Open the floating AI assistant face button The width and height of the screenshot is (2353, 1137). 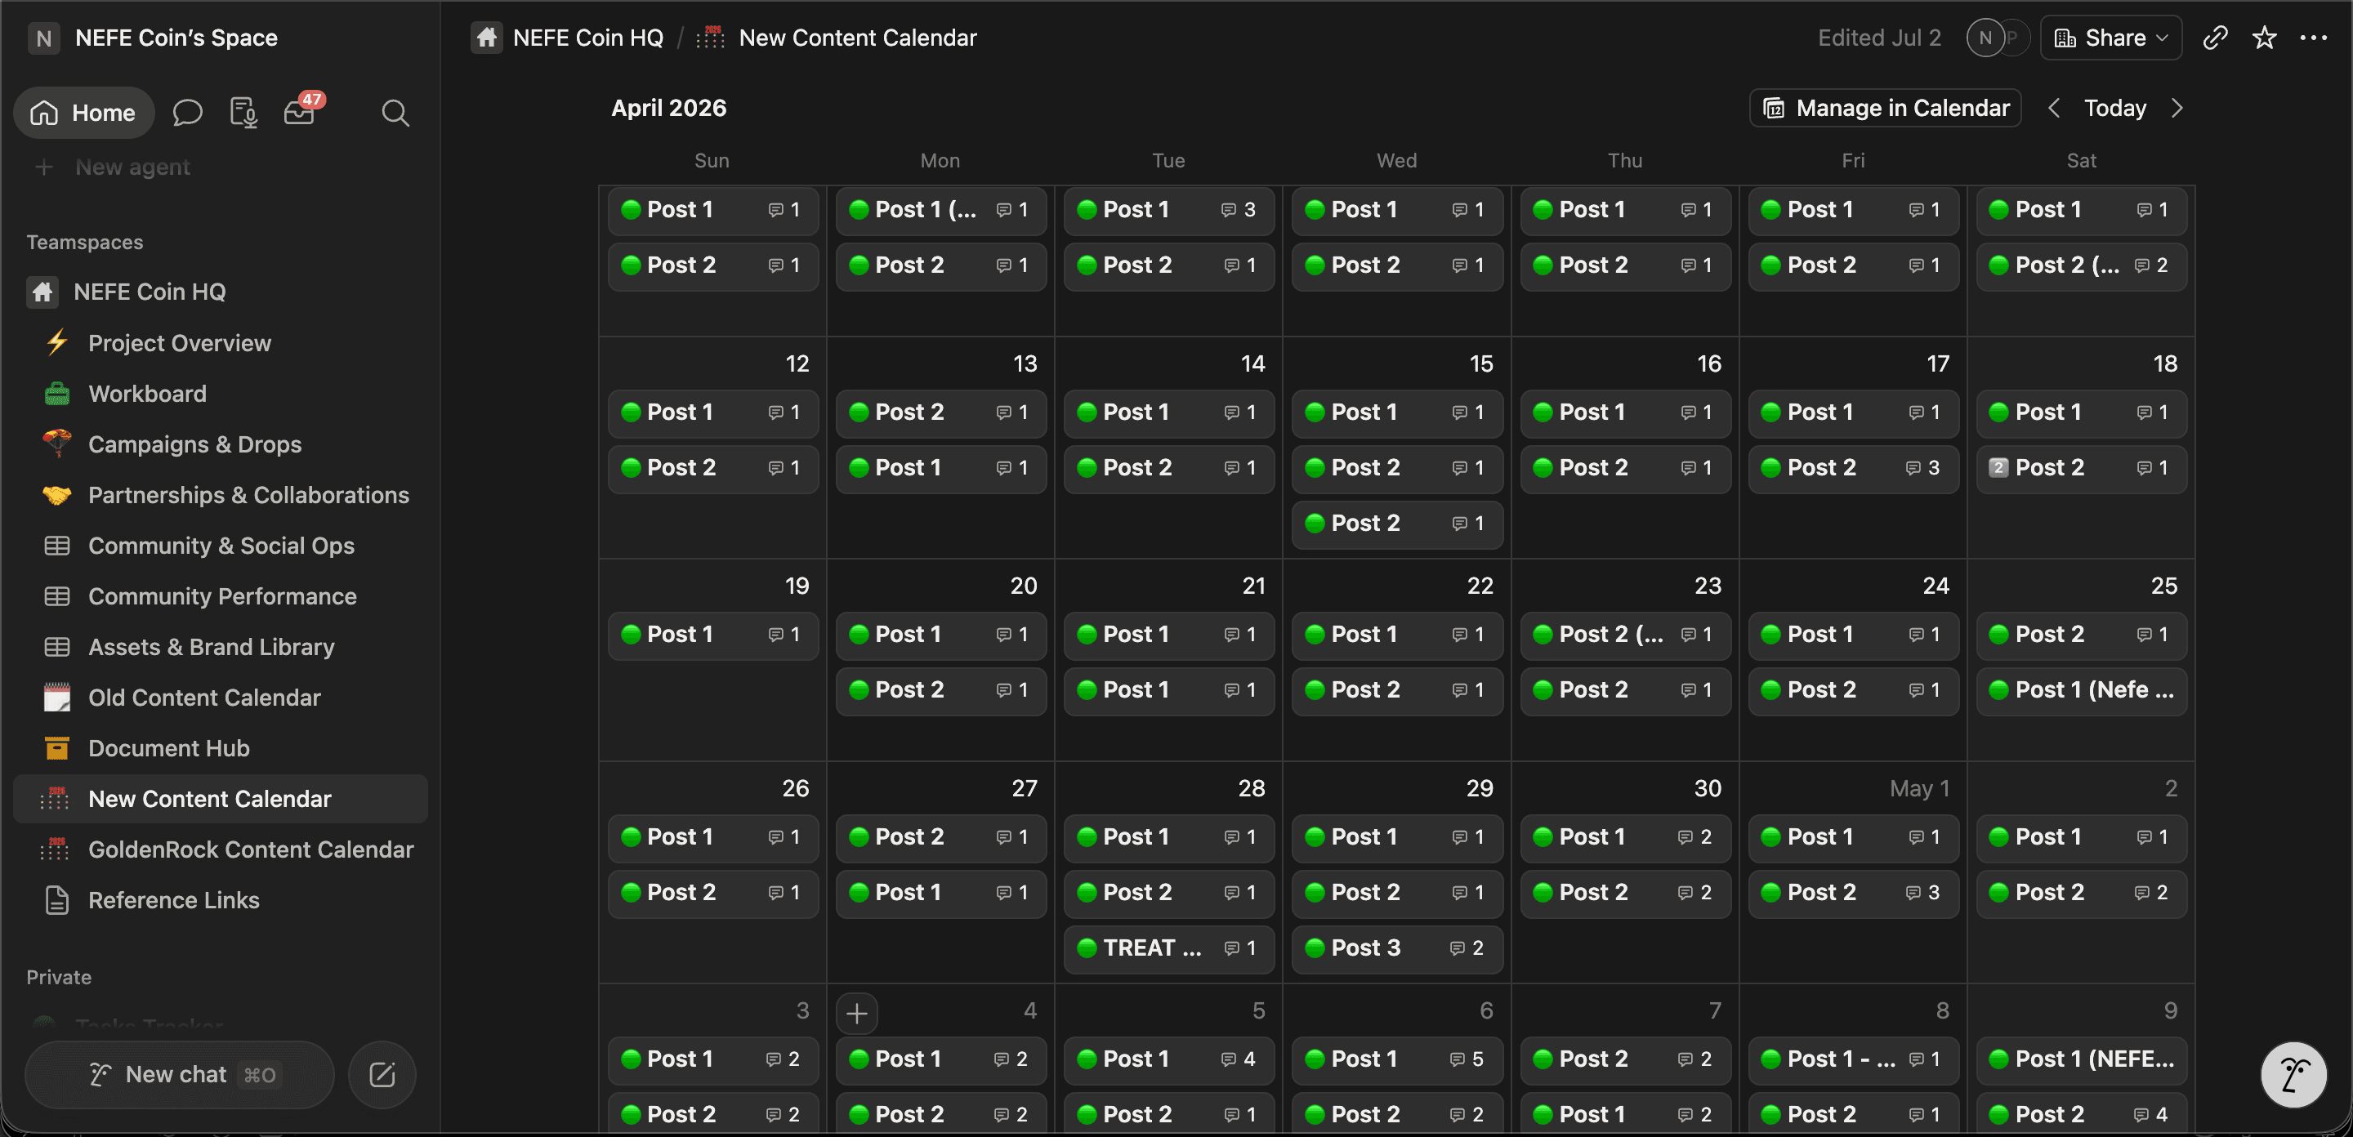point(2293,1074)
